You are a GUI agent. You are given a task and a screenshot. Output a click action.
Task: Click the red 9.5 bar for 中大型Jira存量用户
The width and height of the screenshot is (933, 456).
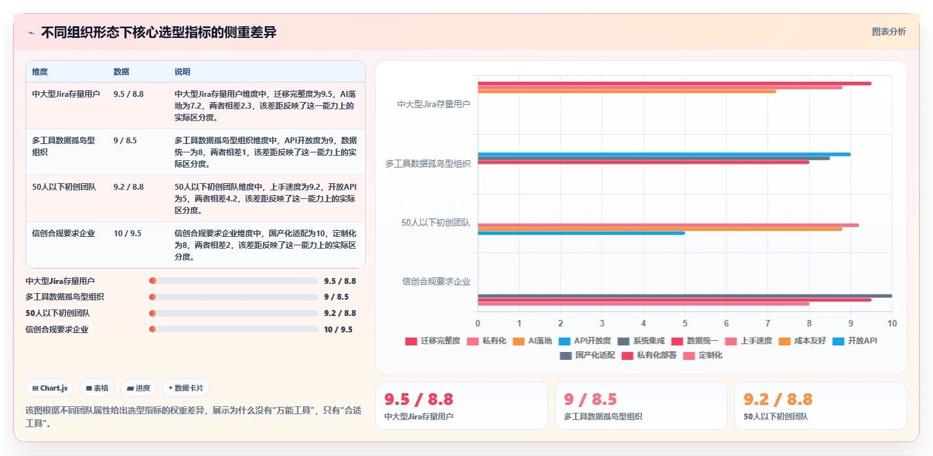[675, 83]
